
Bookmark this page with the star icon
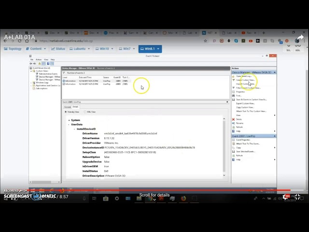coord(205,41)
